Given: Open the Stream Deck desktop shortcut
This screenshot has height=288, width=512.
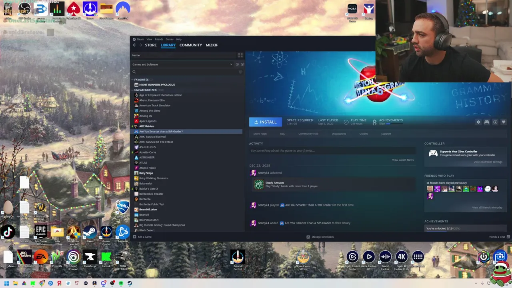Looking at the screenshot, I should click(x=418, y=259).
